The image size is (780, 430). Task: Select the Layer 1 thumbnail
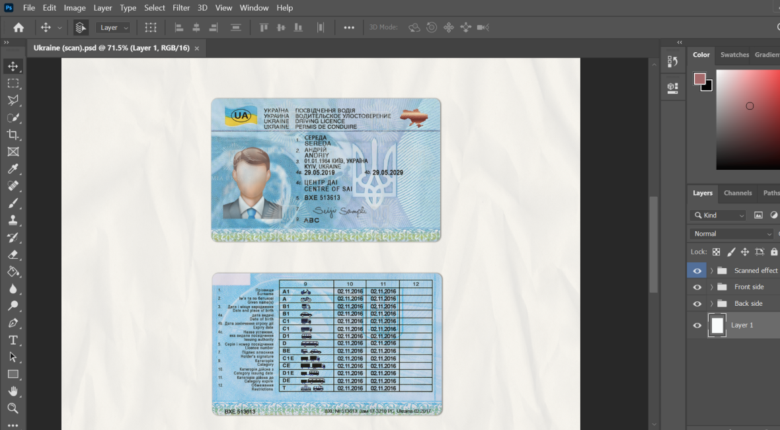pos(717,324)
